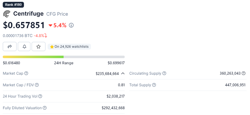
Task: Toggle BTC price direction arrow after -4.8%
Action: (x=46, y=36)
